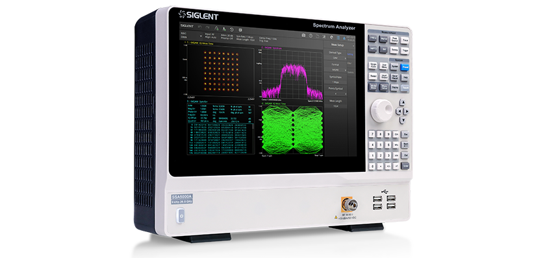
Task: Click the rotary tuning knob
Action: 381,110
